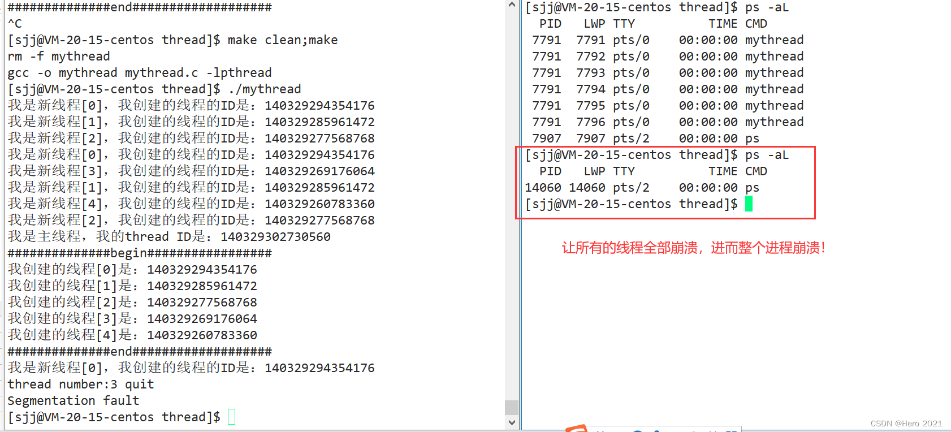Click the ps row with LWP 7796

[x=668, y=122]
